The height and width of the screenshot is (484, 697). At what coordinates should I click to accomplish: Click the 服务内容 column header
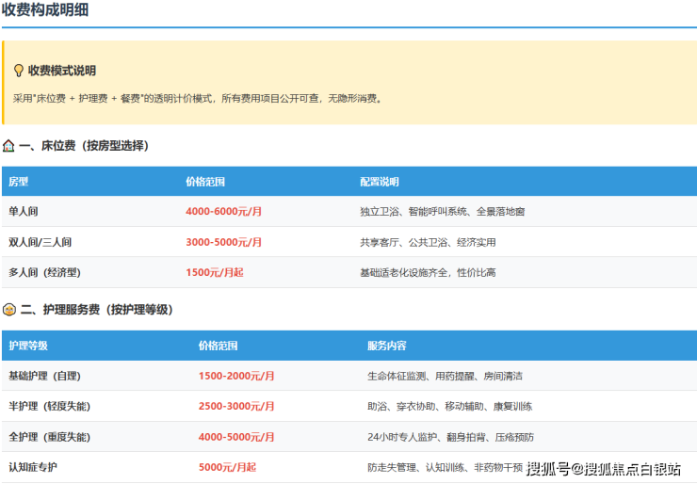pos(387,346)
